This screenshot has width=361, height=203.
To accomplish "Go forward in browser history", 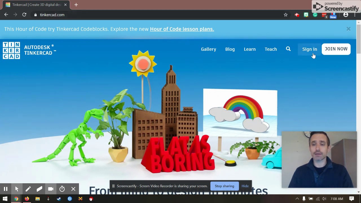I will pos(15,15).
